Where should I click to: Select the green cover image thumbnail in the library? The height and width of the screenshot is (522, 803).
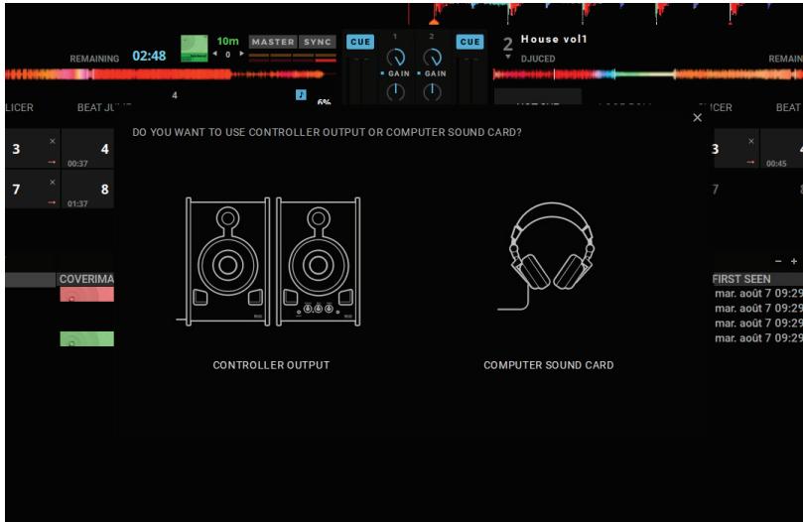[x=87, y=338]
